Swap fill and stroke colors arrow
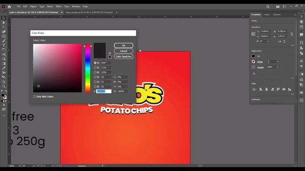 pos(6,91)
